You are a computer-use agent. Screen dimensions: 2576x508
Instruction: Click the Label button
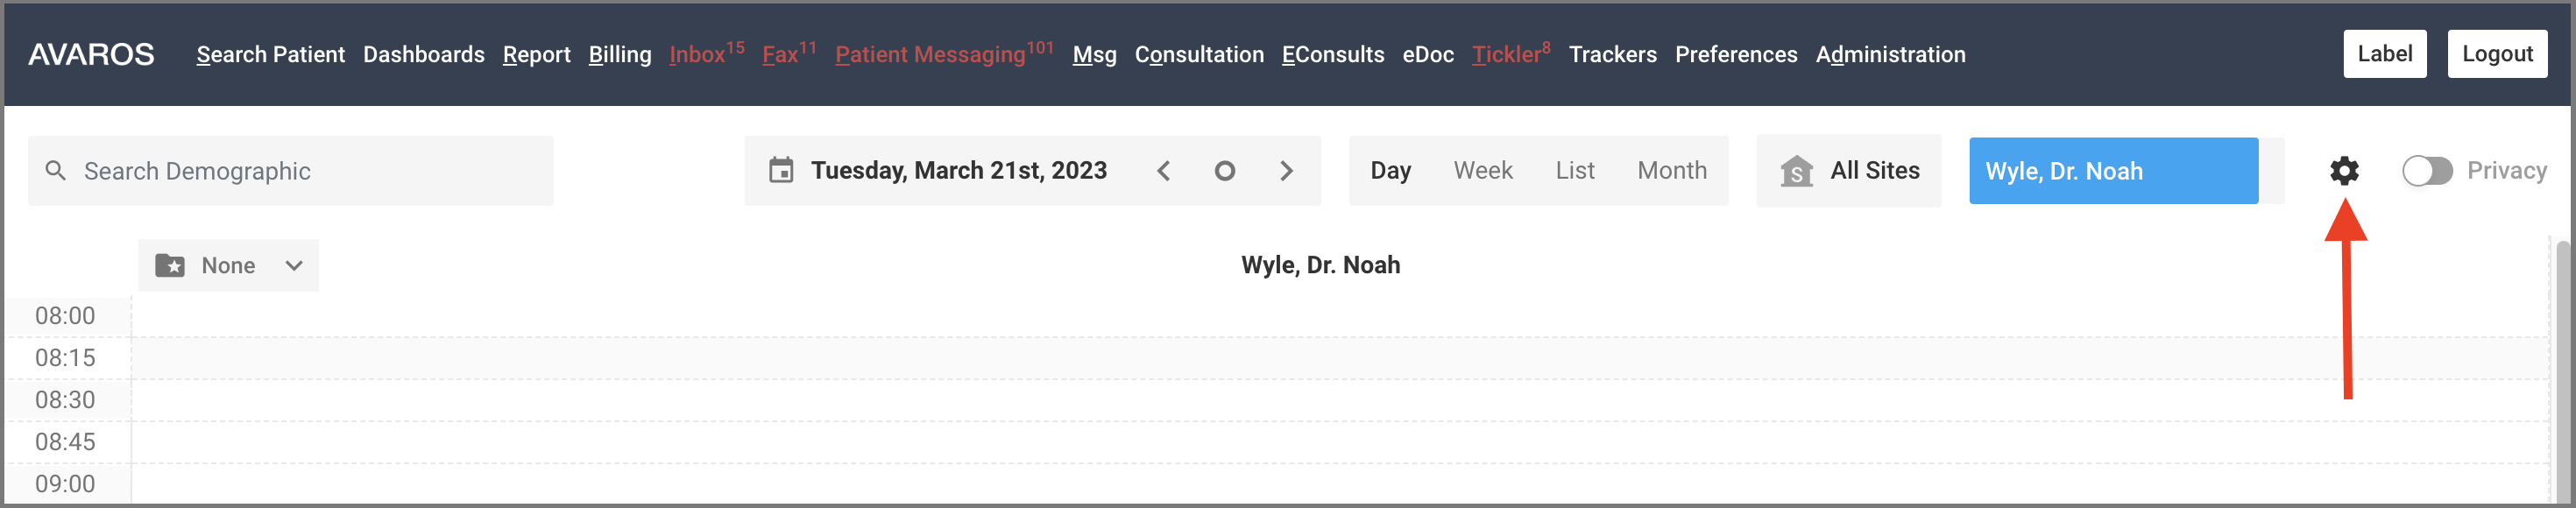2384,54
